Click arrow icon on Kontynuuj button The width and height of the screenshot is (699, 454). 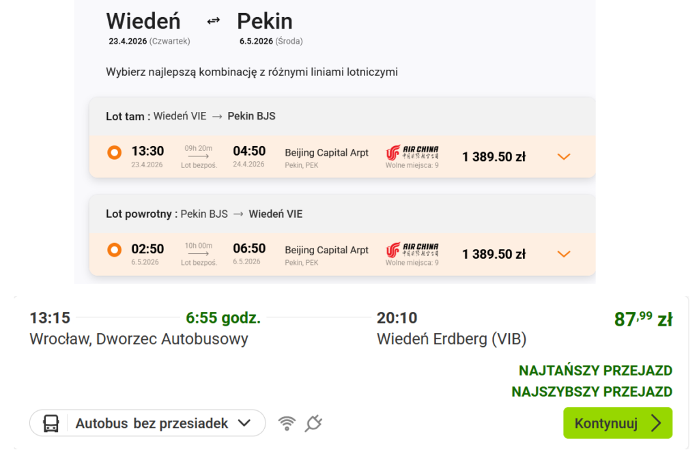pyautogui.click(x=656, y=423)
